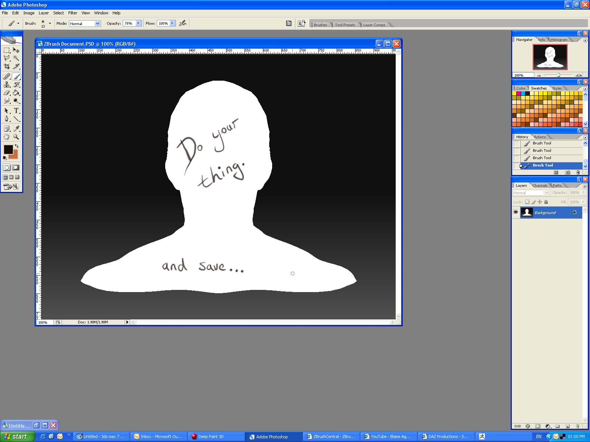The image size is (590, 442).
Task: Delete current state in History panel
Action: (x=578, y=172)
